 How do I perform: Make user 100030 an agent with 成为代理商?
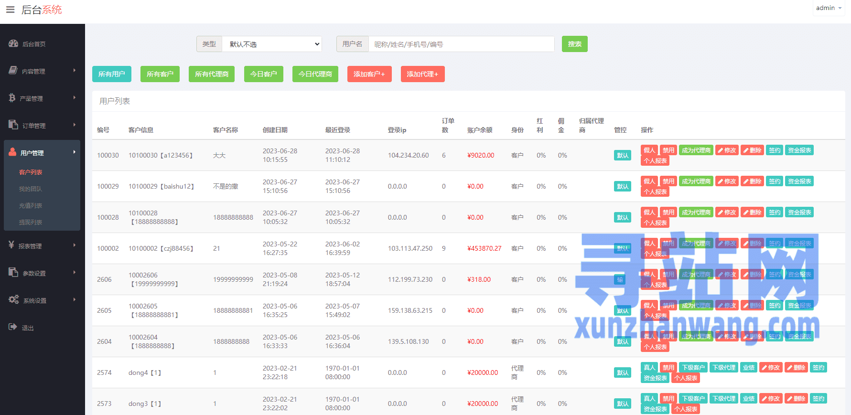tap(696, 150)
